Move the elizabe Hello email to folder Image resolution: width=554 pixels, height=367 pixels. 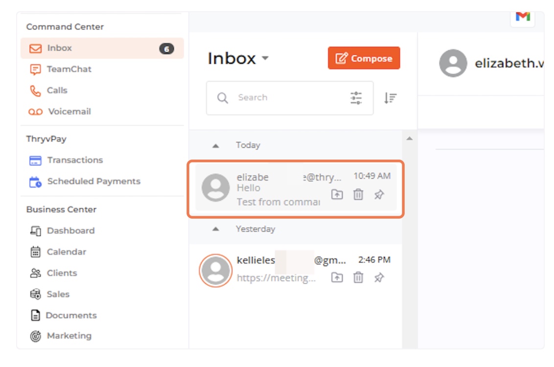(x=337, y=194)
